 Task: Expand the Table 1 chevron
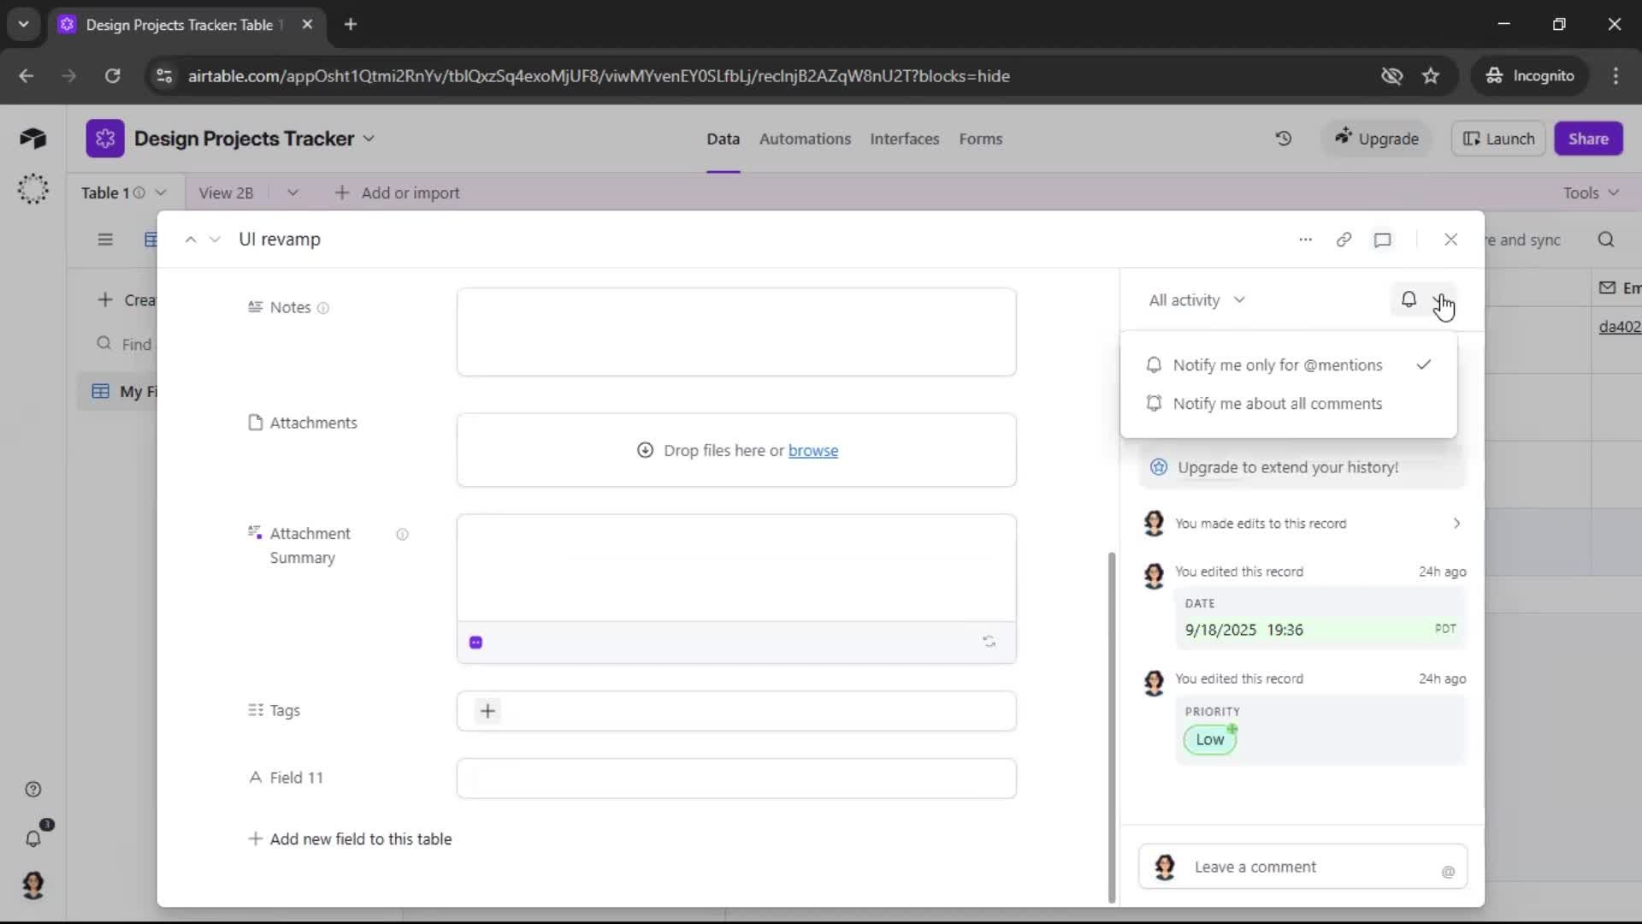pyautogui.click(x=161, y=192)
